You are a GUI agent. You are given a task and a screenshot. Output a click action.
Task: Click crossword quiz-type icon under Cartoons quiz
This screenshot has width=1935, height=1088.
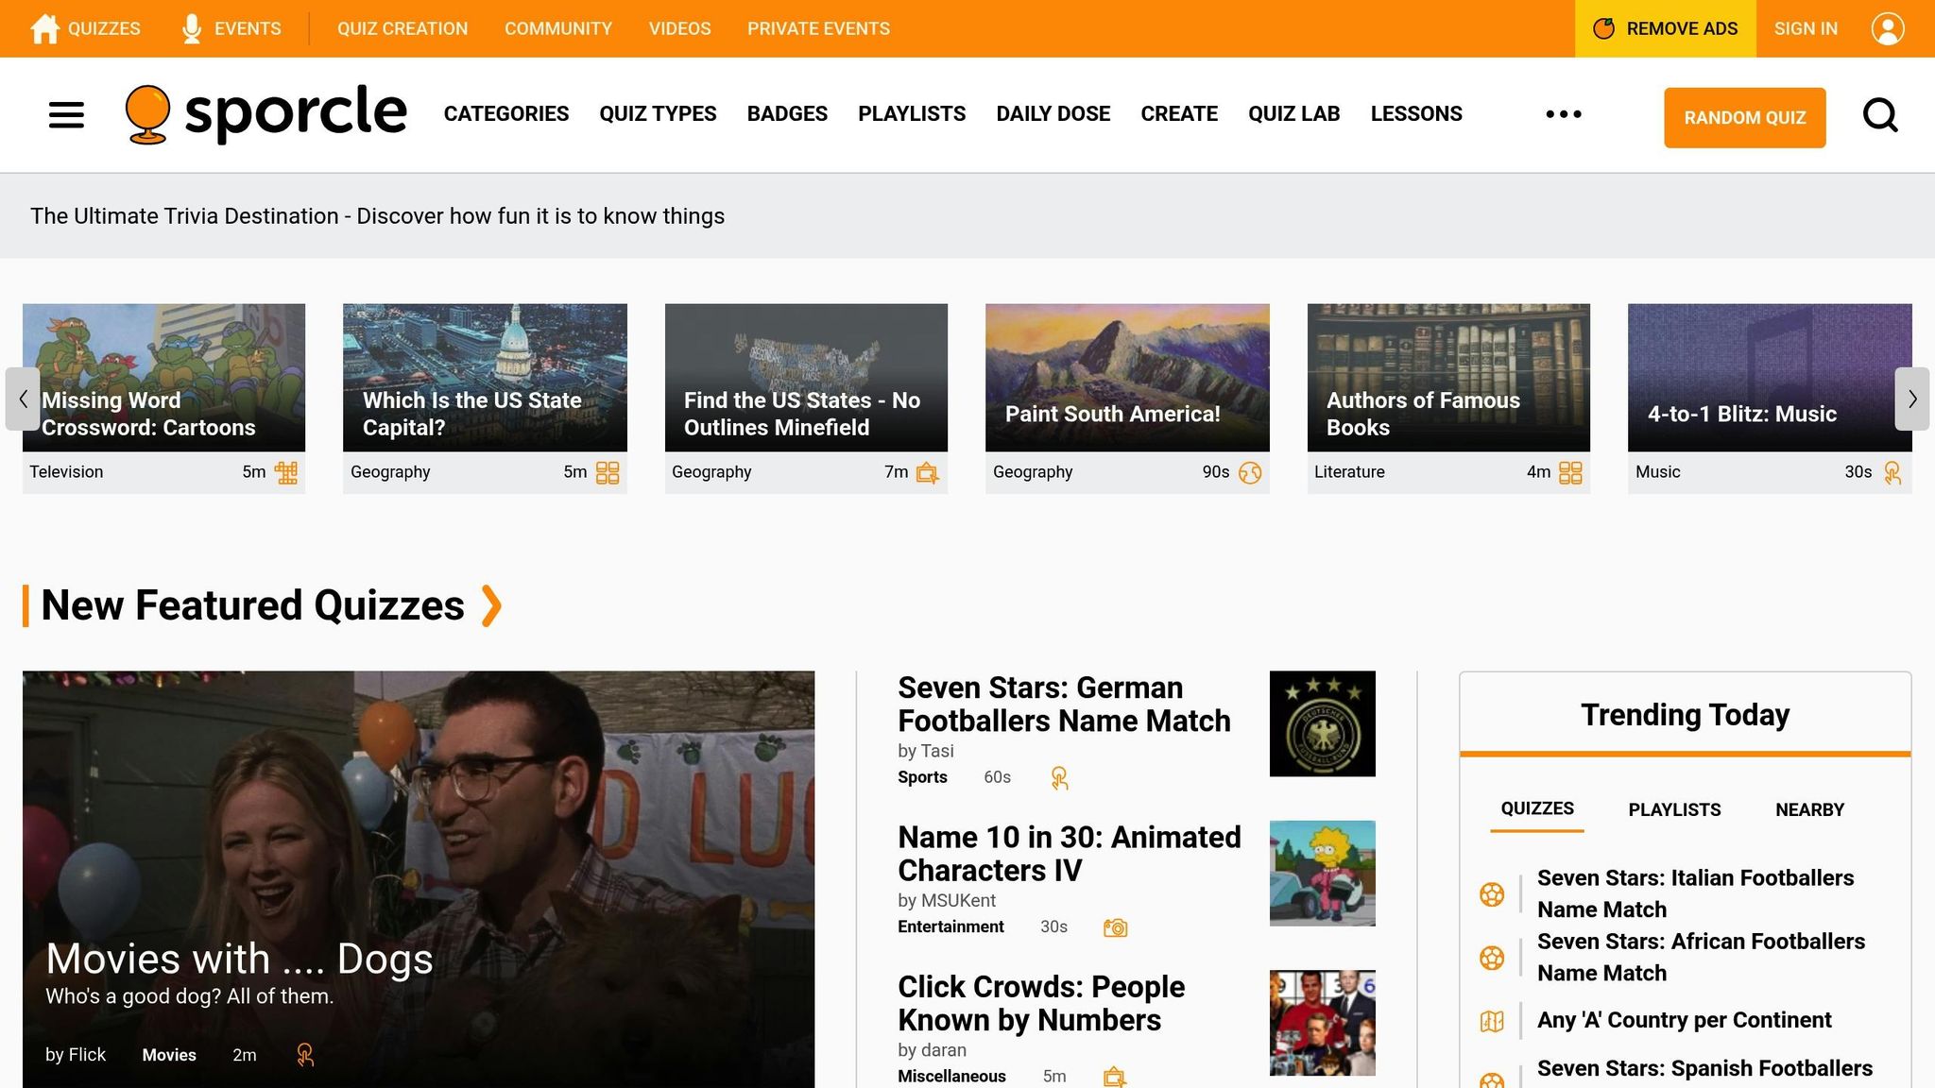(286, 472)
